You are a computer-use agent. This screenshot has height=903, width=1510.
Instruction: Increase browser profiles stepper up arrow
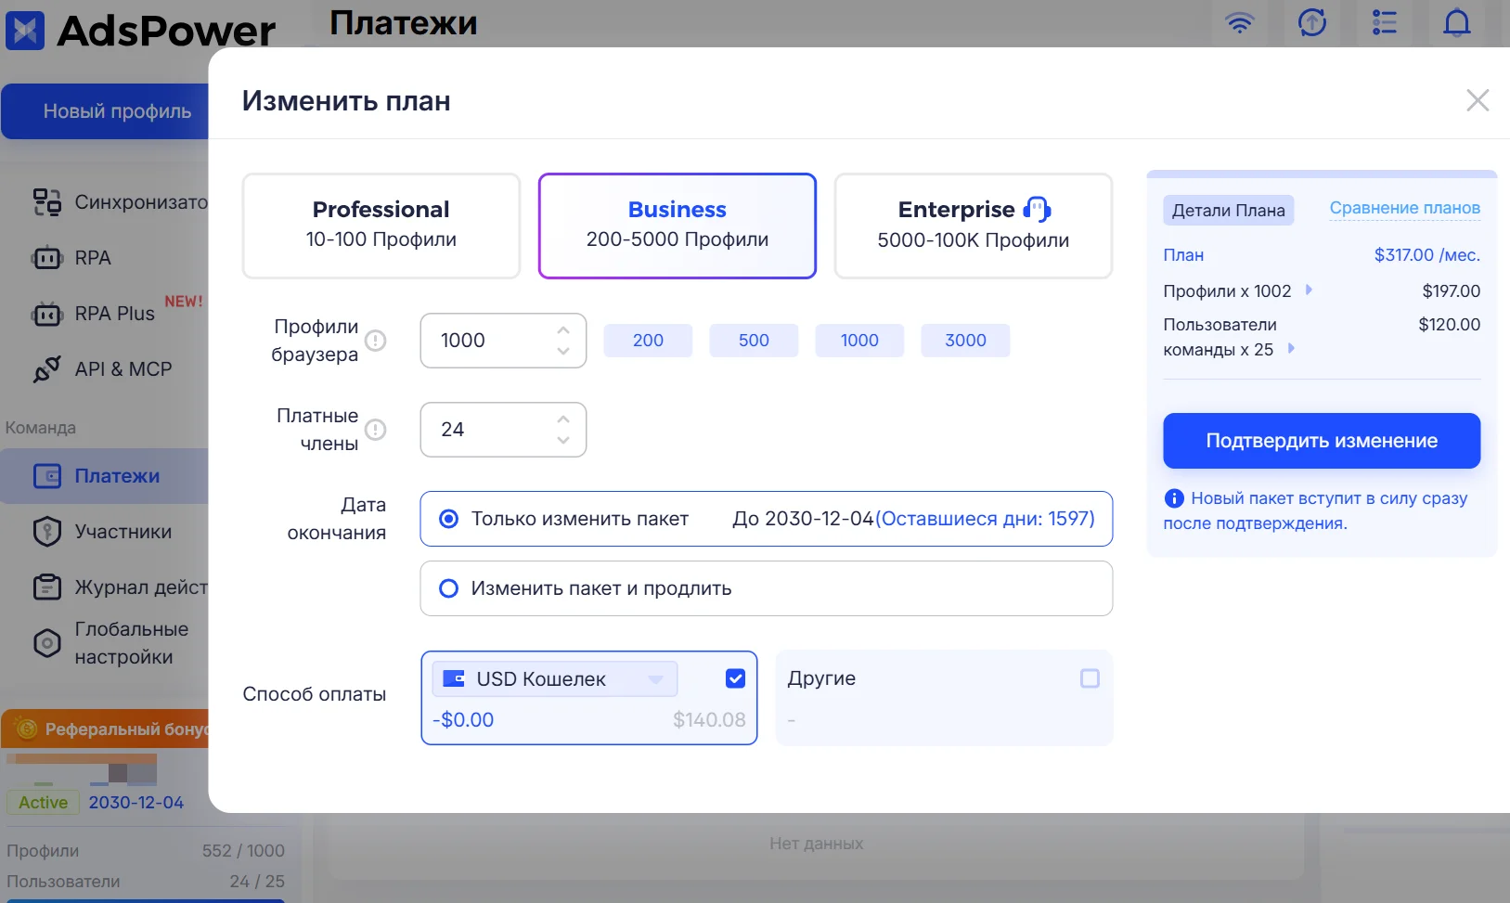point(563,330)
